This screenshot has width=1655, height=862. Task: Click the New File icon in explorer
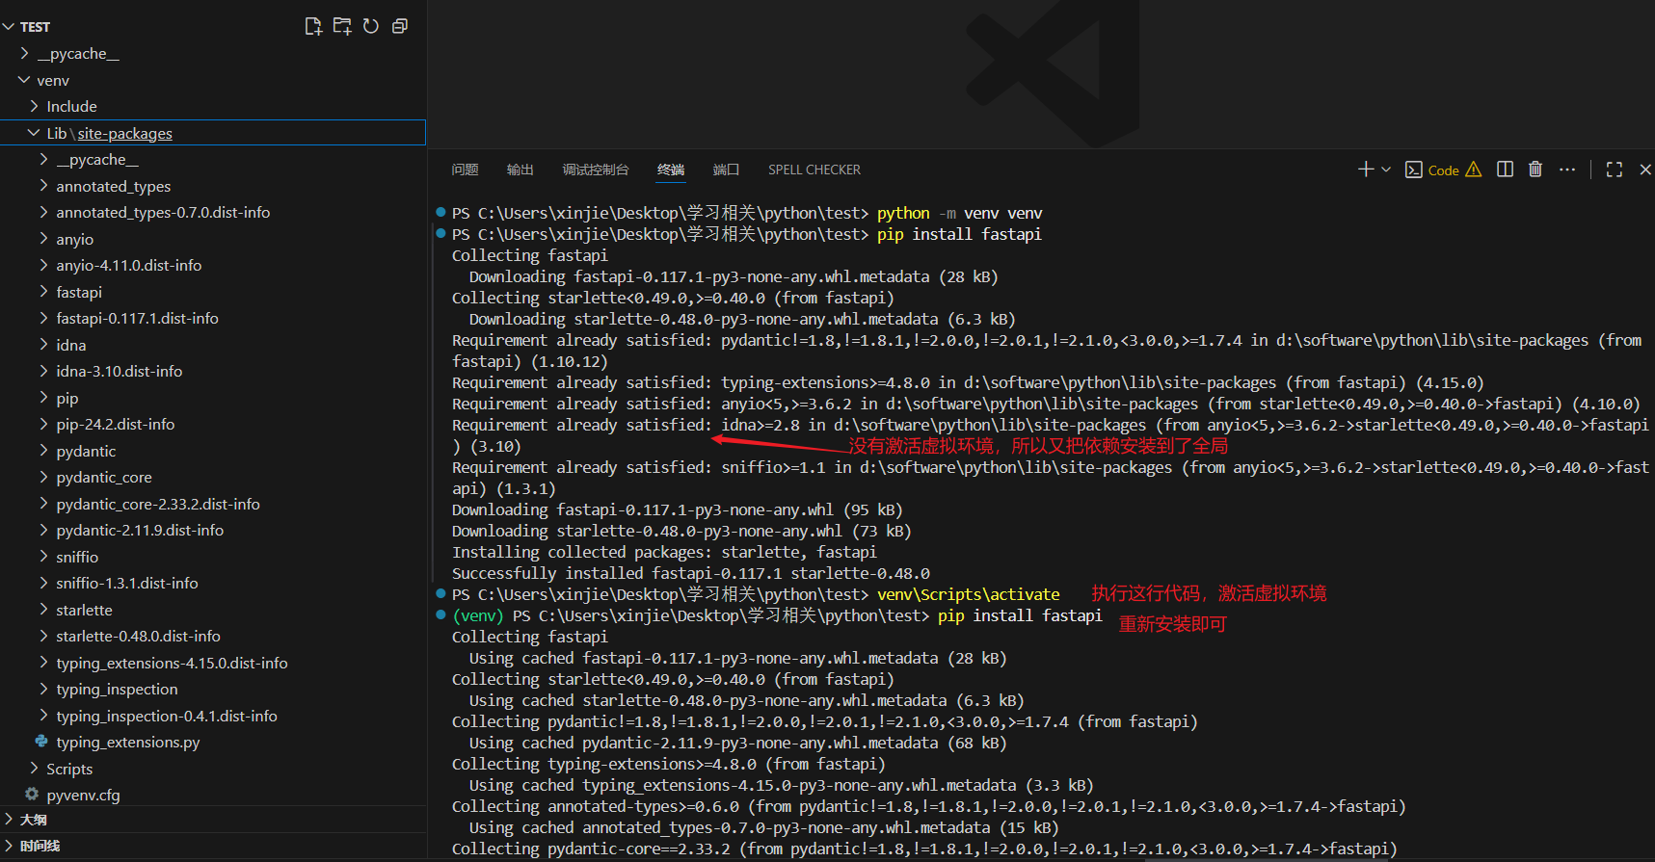point(313,26)
